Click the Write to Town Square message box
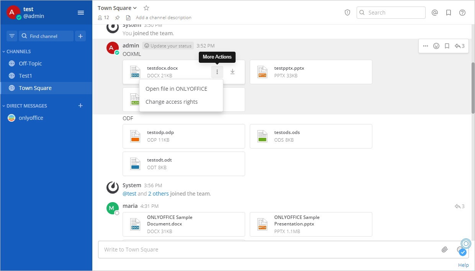The height and width of the screenshot is (271, 475). (x=268, y=250)
